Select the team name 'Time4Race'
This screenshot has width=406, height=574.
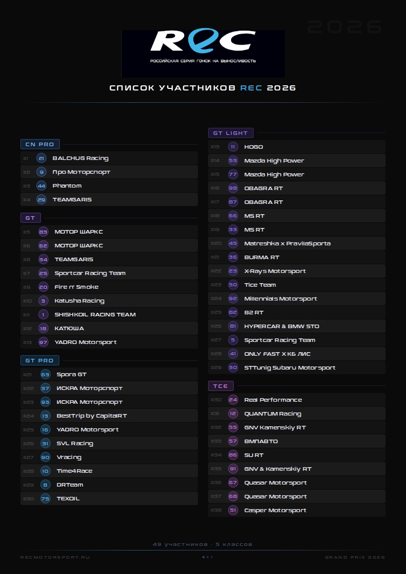pyautogui.click(x=75, y=471)
